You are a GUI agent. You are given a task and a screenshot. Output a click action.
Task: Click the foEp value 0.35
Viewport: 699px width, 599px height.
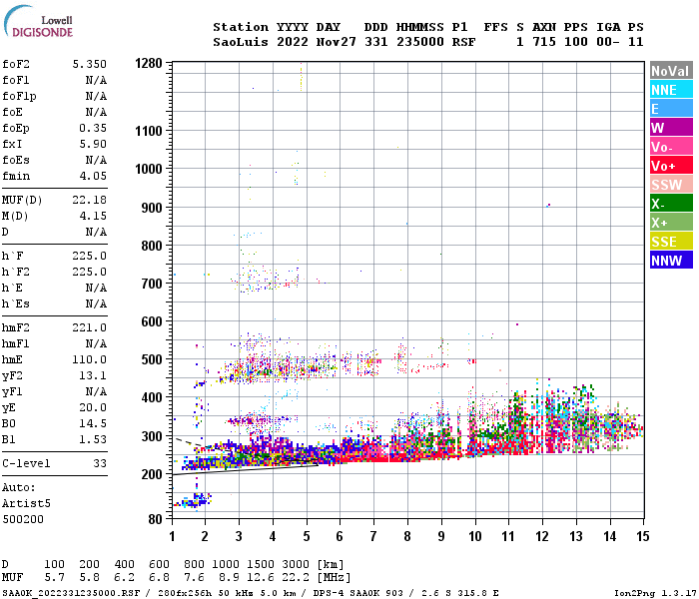(93, 128)
